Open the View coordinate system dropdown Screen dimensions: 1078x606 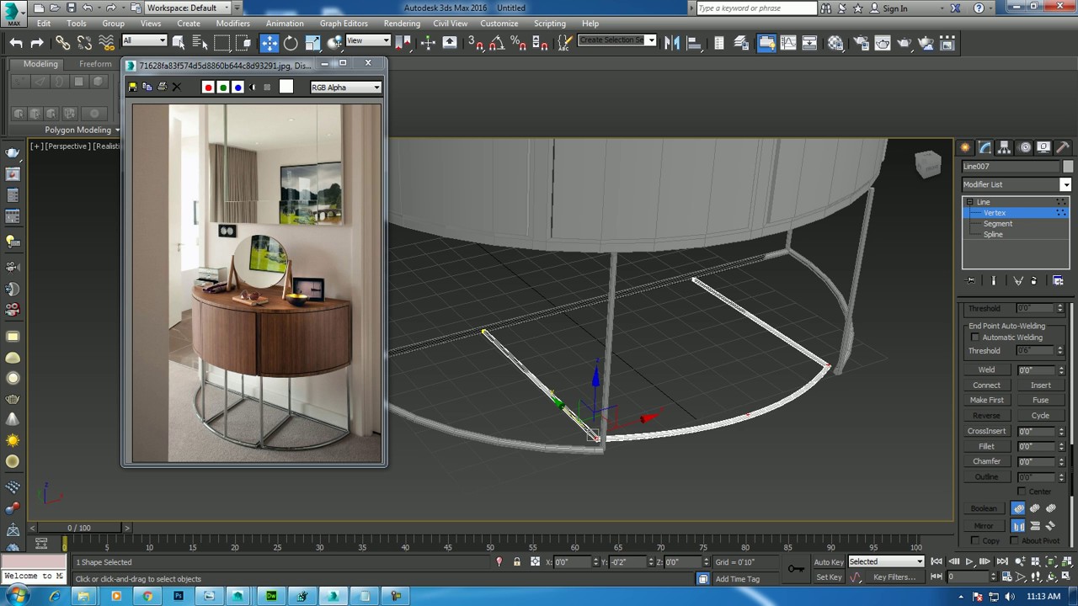click(x=368, y=40)
